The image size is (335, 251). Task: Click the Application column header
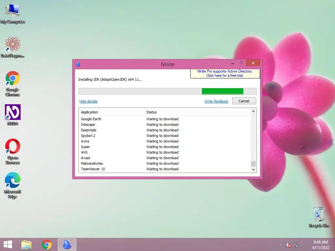(x=112, y=112)
